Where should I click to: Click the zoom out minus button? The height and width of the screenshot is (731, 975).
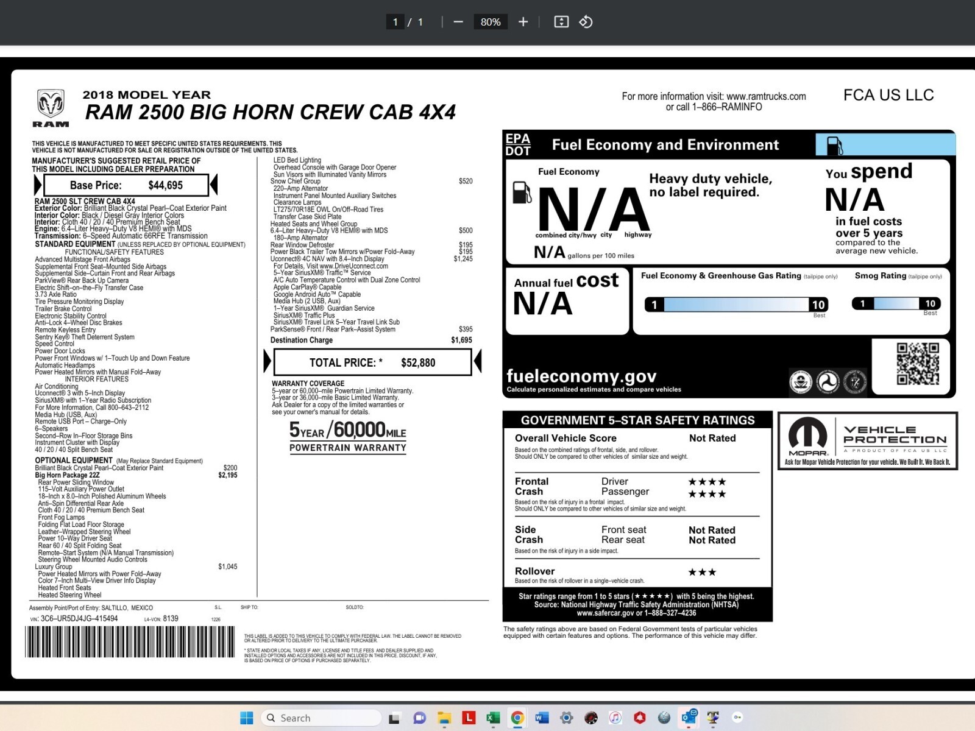click(458, 22)
